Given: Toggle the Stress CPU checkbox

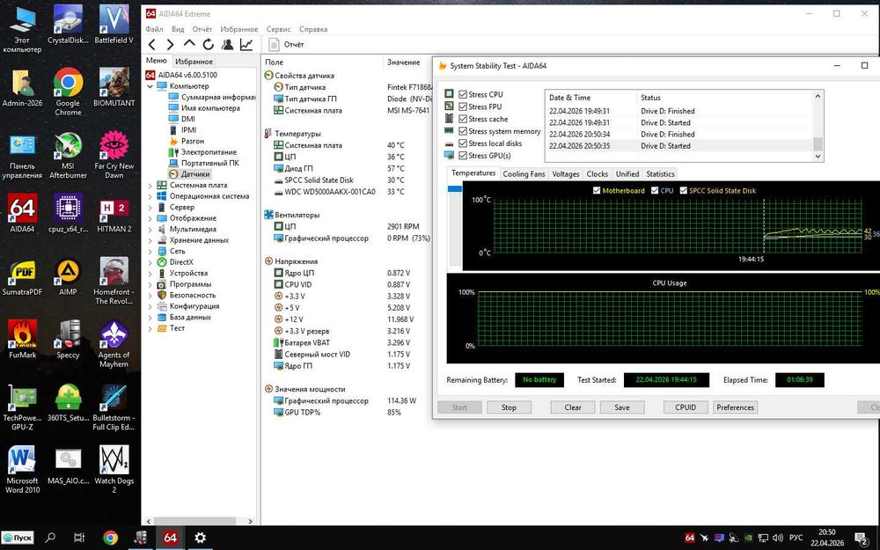Looking at the screenshot, I should [x=463, y=94].
